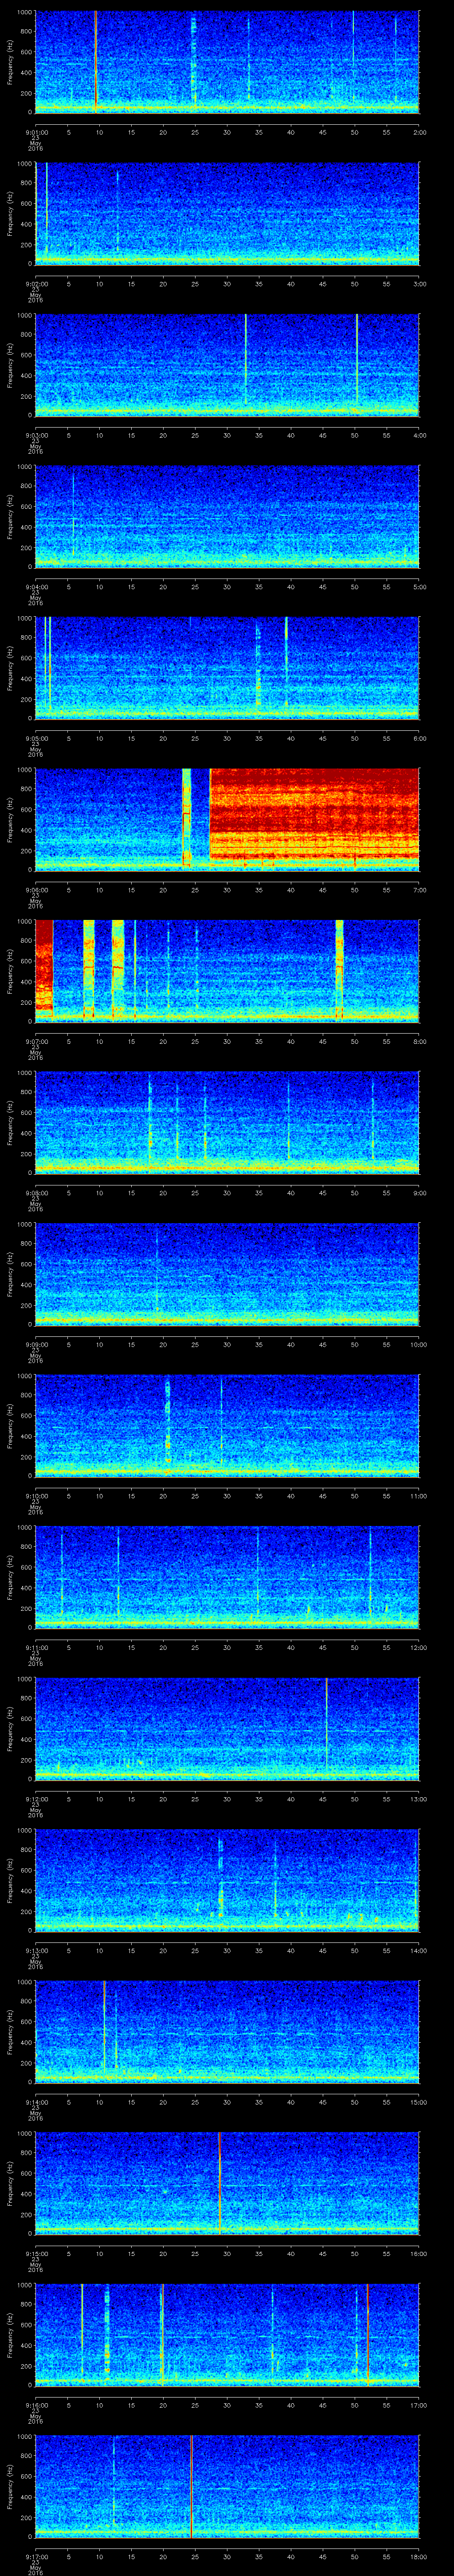
Task: Select the 11:00 end time label
Action: click(419, 1496)
